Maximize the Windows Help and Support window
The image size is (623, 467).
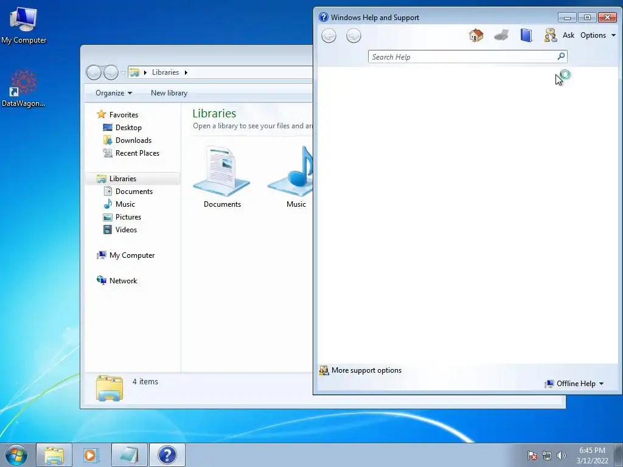(x=587, y=18)
